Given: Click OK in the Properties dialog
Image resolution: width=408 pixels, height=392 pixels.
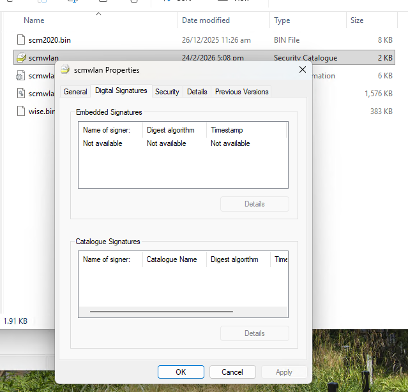Looking at the screenshot, I should pos(181,372).
